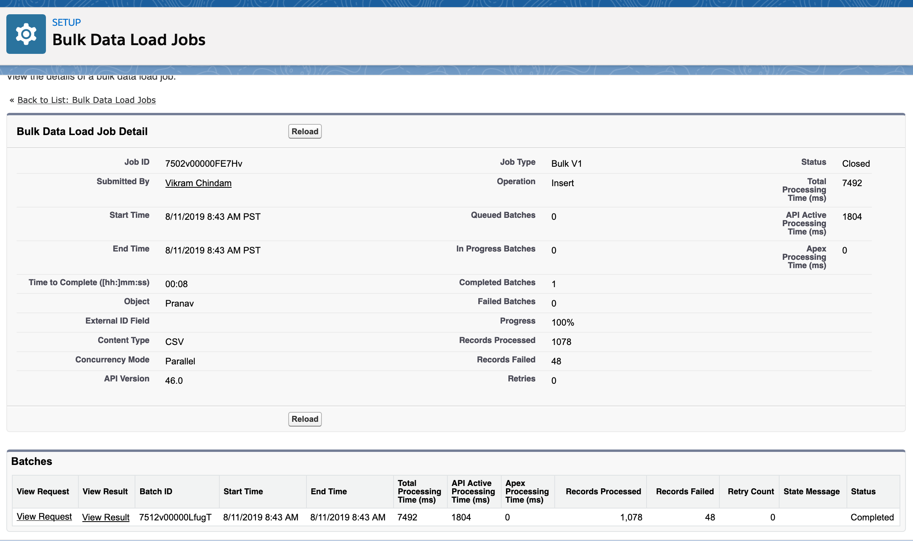Click batch ID 7512v00000LfugT cell
Screen dimensions: 913x541
coord(175,517)
